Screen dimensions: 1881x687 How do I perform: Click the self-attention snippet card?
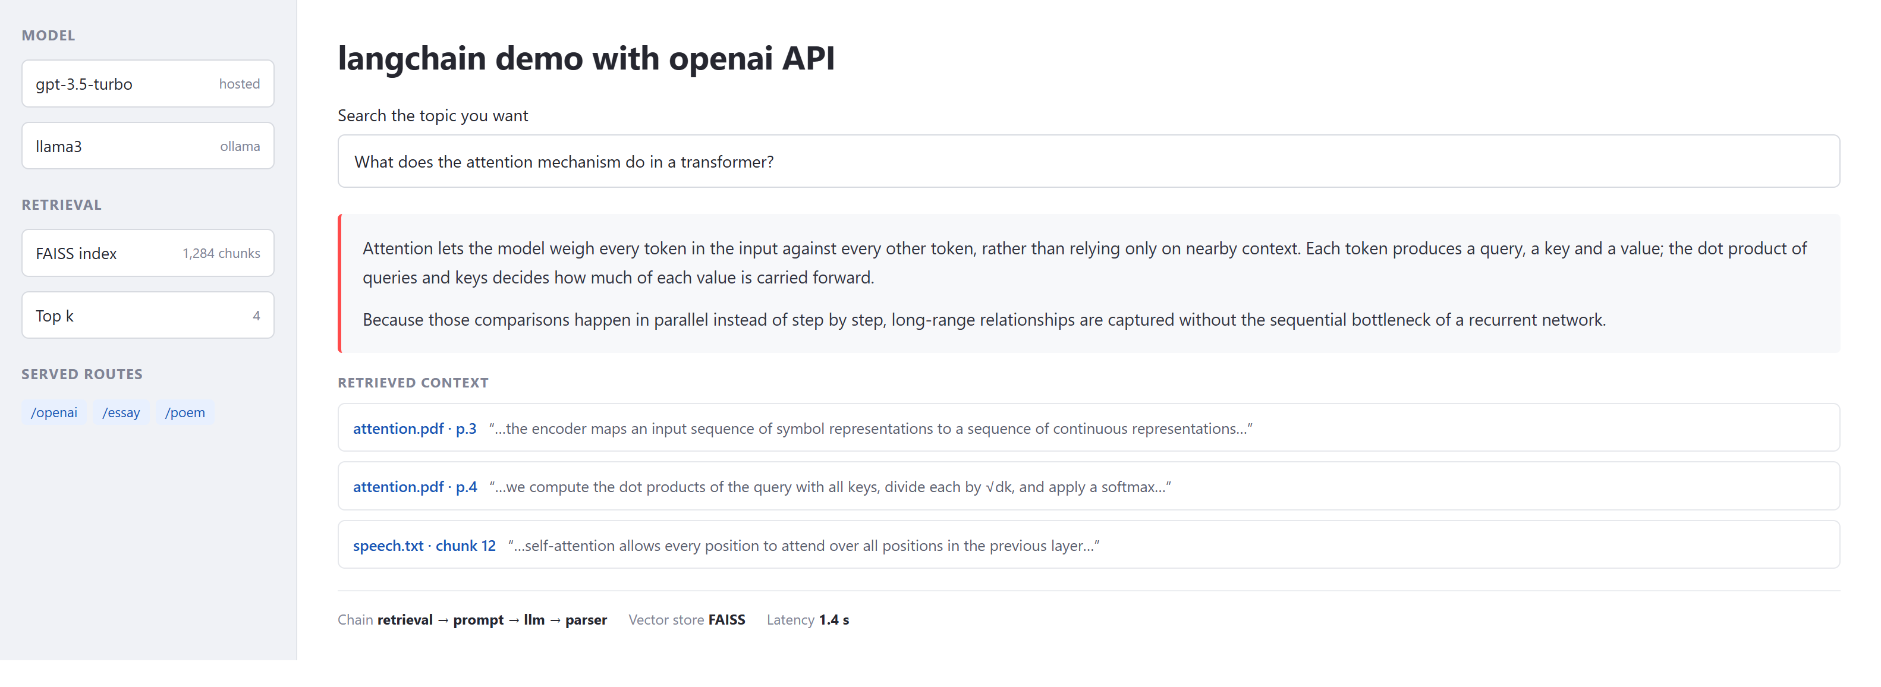click(x=1088, y=544)
